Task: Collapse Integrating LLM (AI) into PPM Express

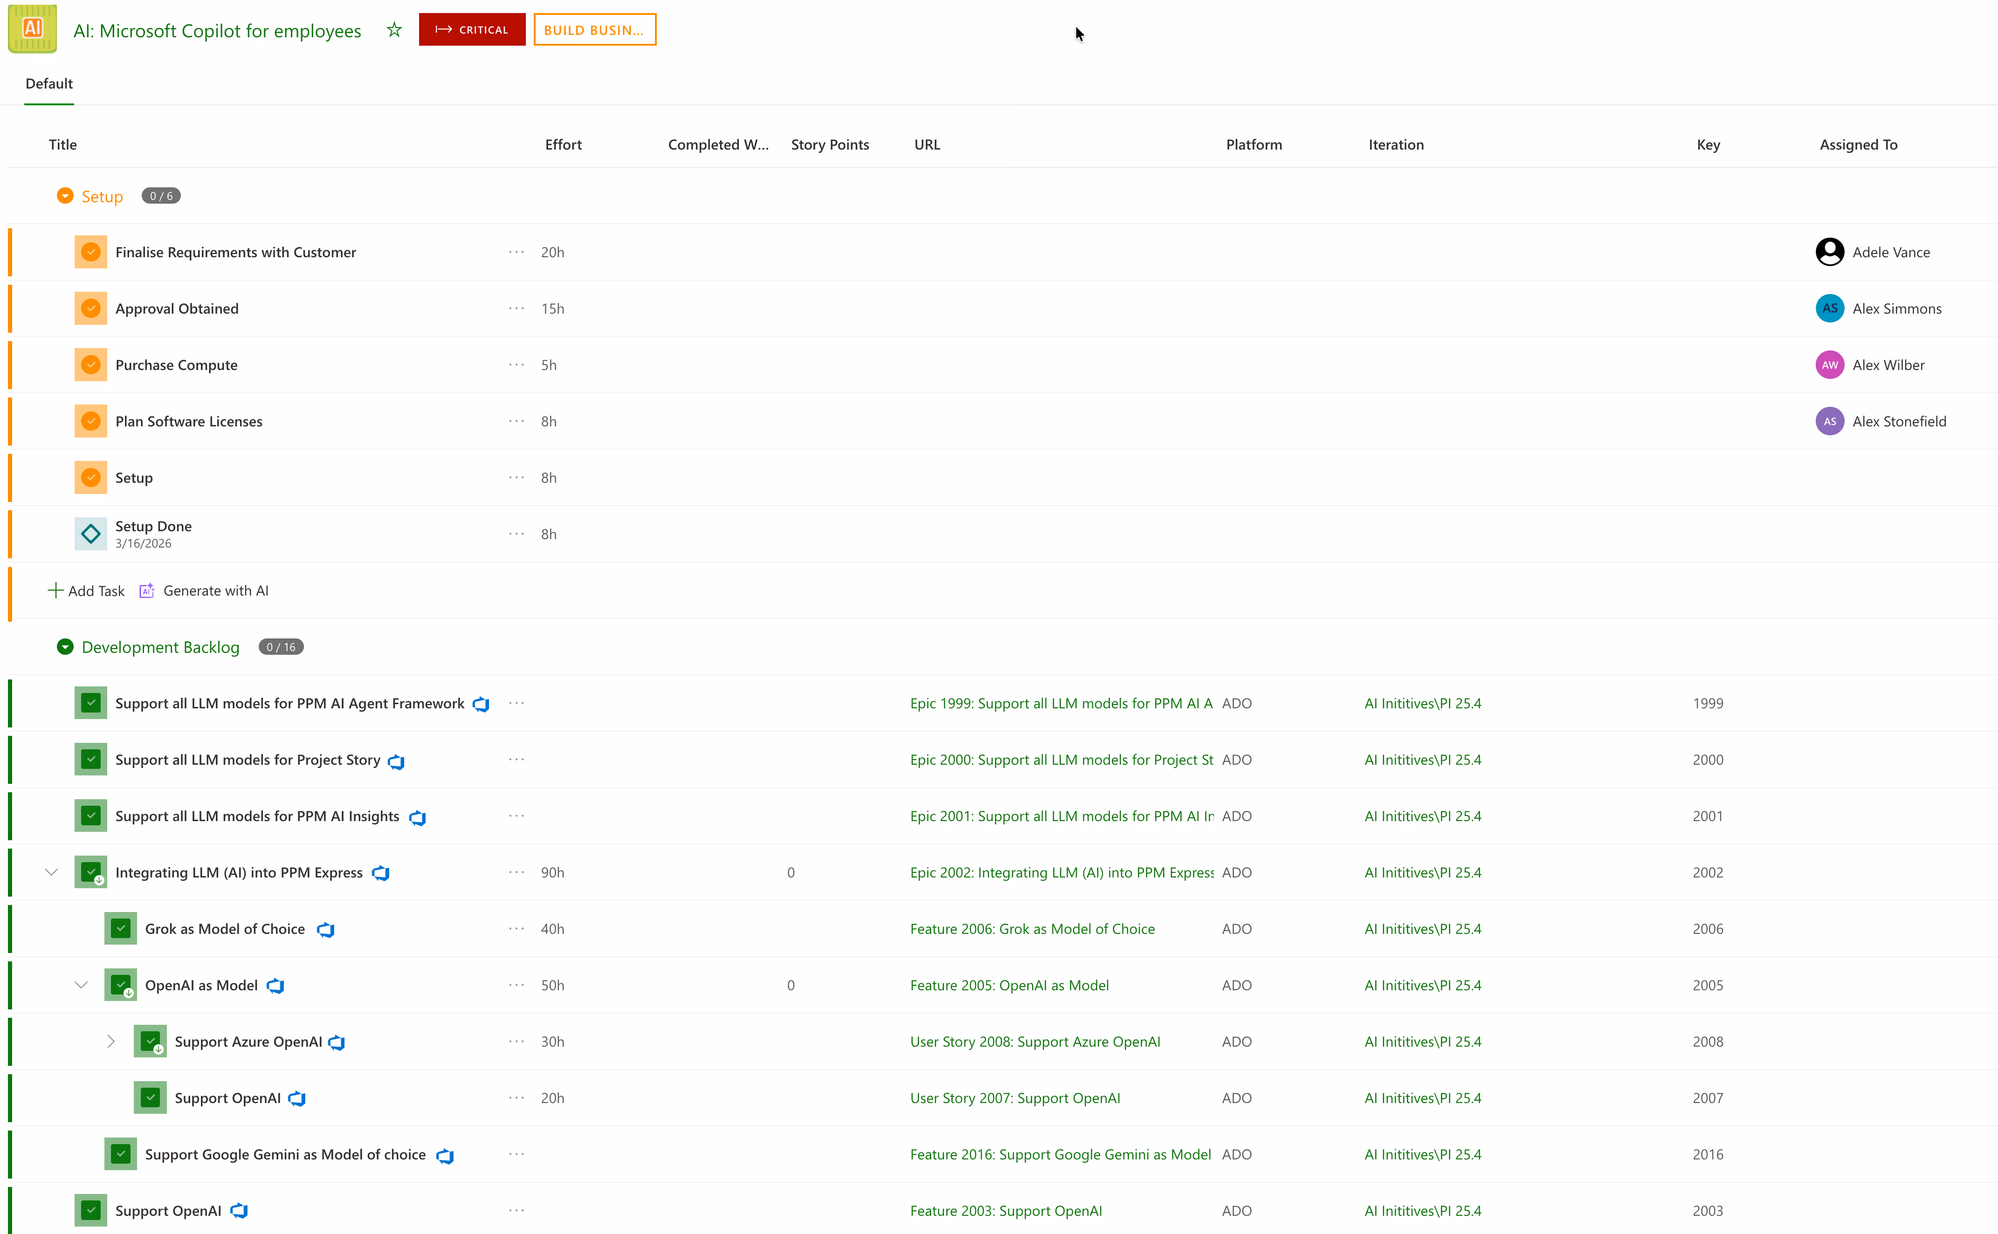Action: pyautogui.click(x=51, y=872)
